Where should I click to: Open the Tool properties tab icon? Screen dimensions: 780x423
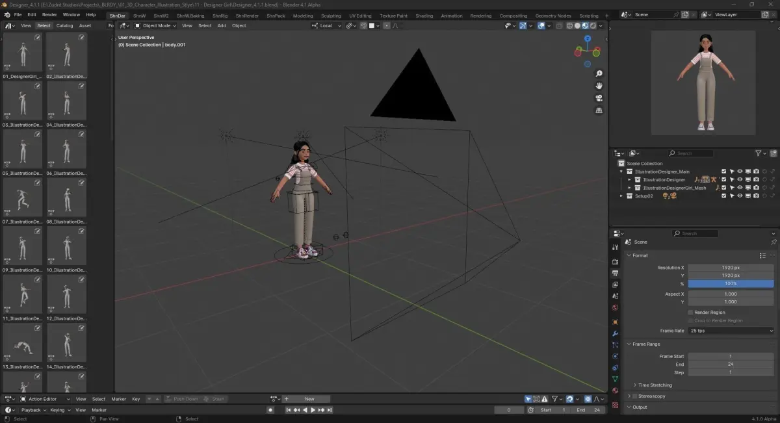(616, 248)
